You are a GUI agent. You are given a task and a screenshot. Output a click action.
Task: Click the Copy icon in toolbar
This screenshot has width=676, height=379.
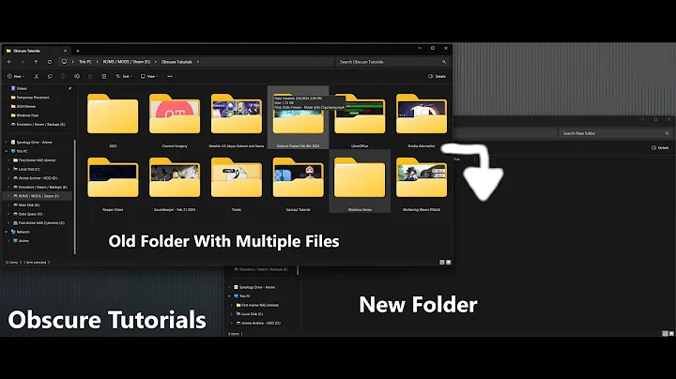(x=50, y=76)
